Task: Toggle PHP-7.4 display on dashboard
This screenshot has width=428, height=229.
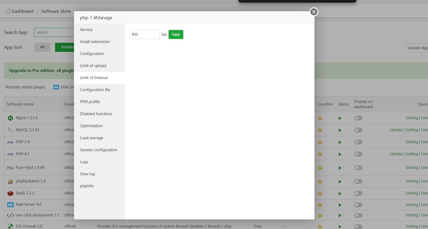Action: (358, 142)
